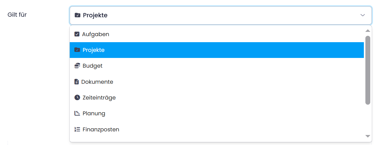Viewport: 380px width, 145px height.
Task: Click the Projekte folder icon in highlighted row
Action: [x=77, y=50]
